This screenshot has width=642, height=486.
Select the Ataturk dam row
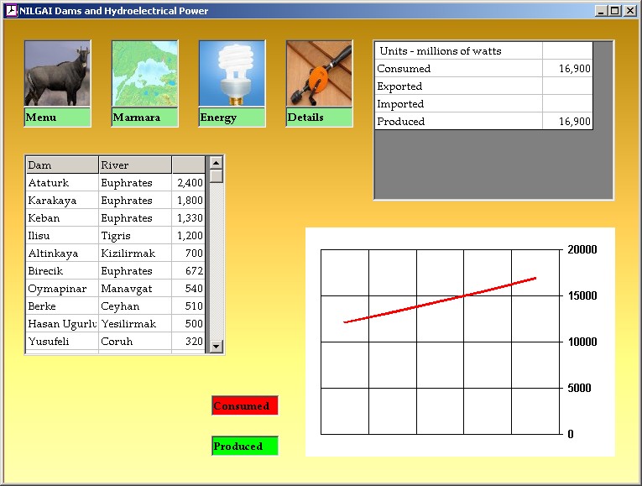(61, 183)
